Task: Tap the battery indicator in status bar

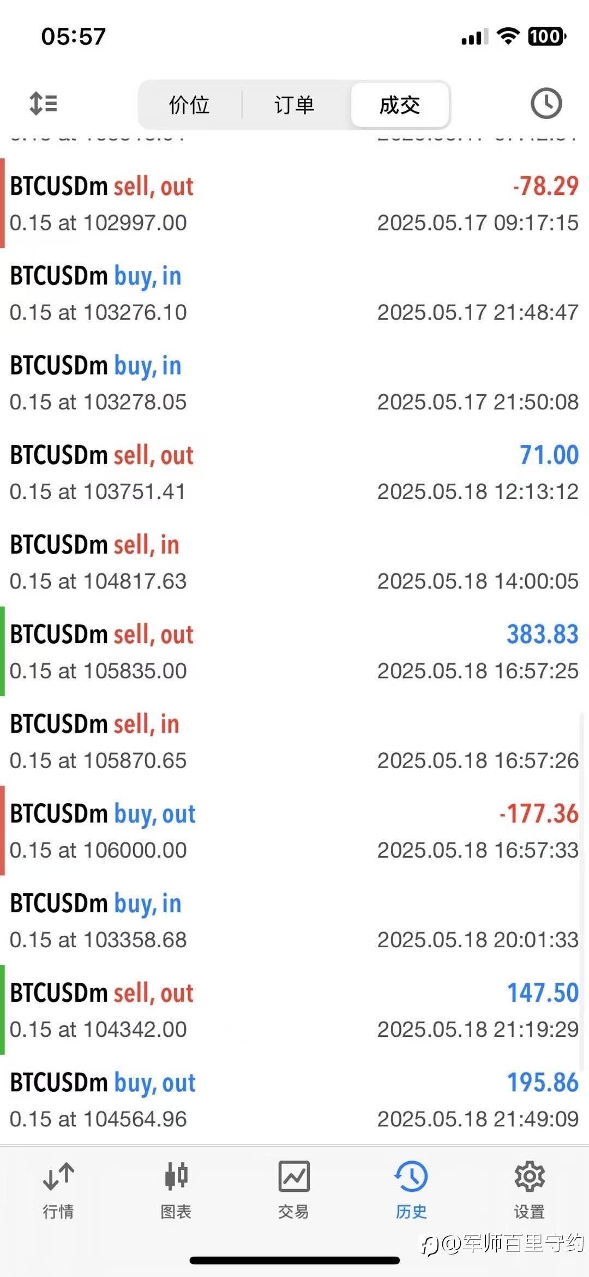Action: click(x=547, y=37)
